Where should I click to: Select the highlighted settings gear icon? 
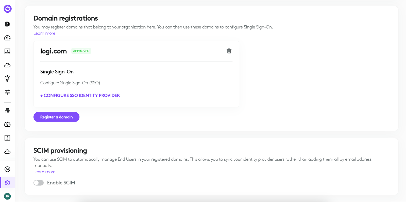pyautogui.click(x=7, y=183)
